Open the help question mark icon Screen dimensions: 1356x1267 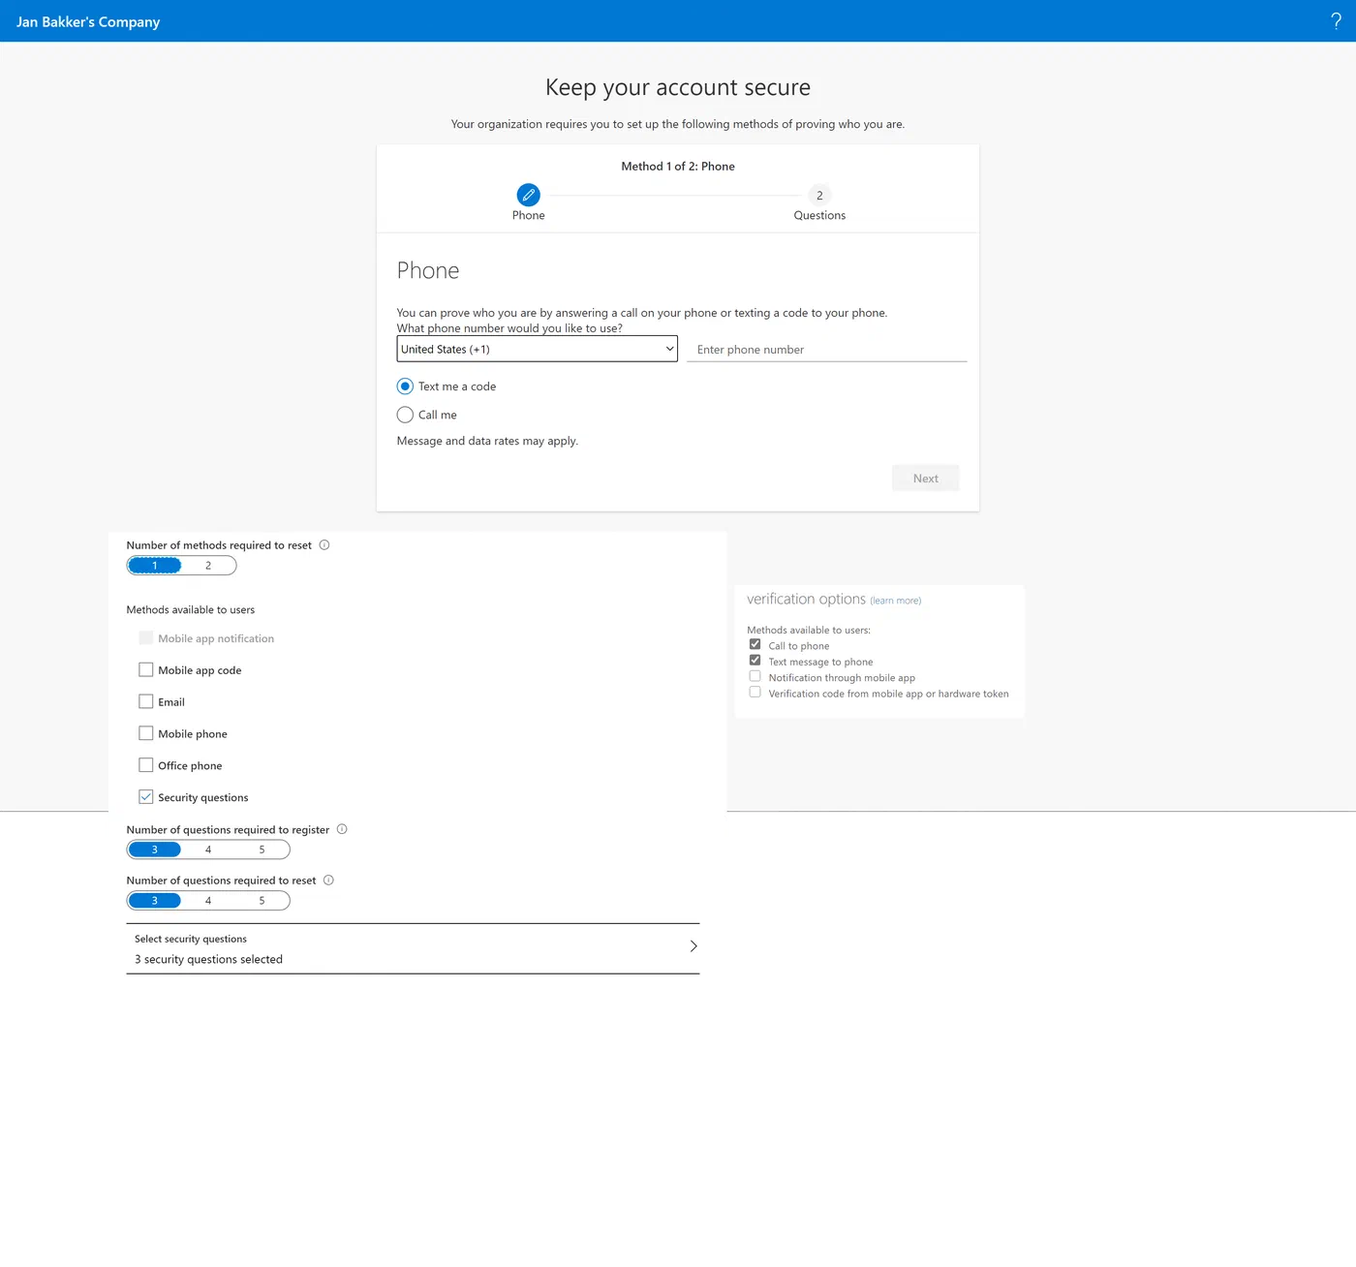point(1336,21)
